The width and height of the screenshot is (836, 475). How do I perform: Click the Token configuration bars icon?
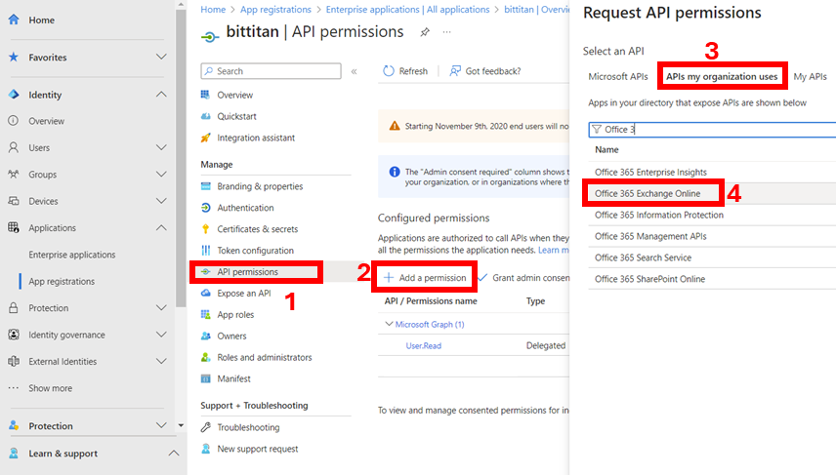(x=206, y=251)
